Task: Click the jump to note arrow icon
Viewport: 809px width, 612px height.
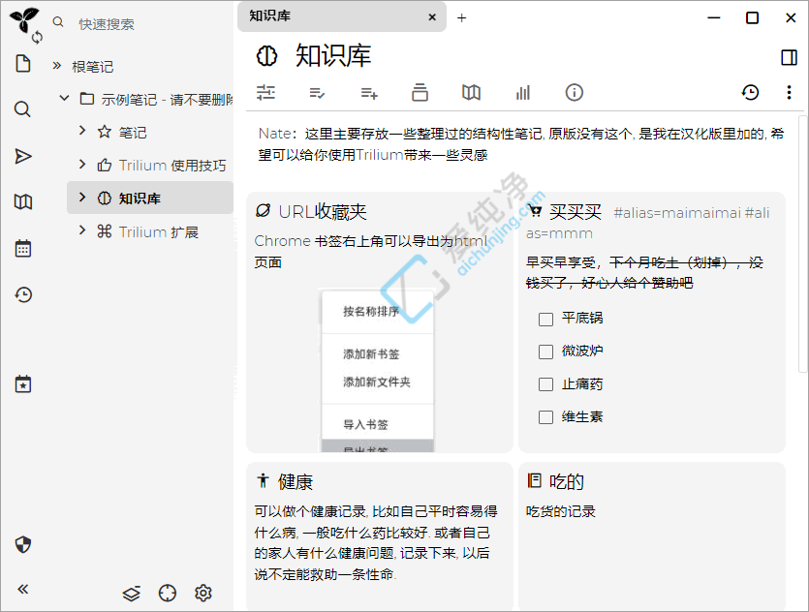Action: pos(23,156)
